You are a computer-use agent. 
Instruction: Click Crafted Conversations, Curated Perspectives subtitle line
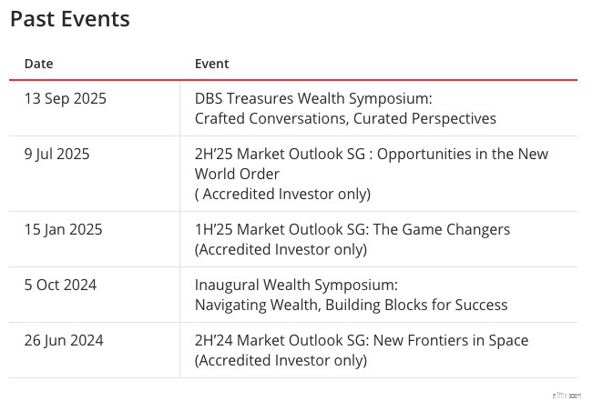click(x=345, y=118)
